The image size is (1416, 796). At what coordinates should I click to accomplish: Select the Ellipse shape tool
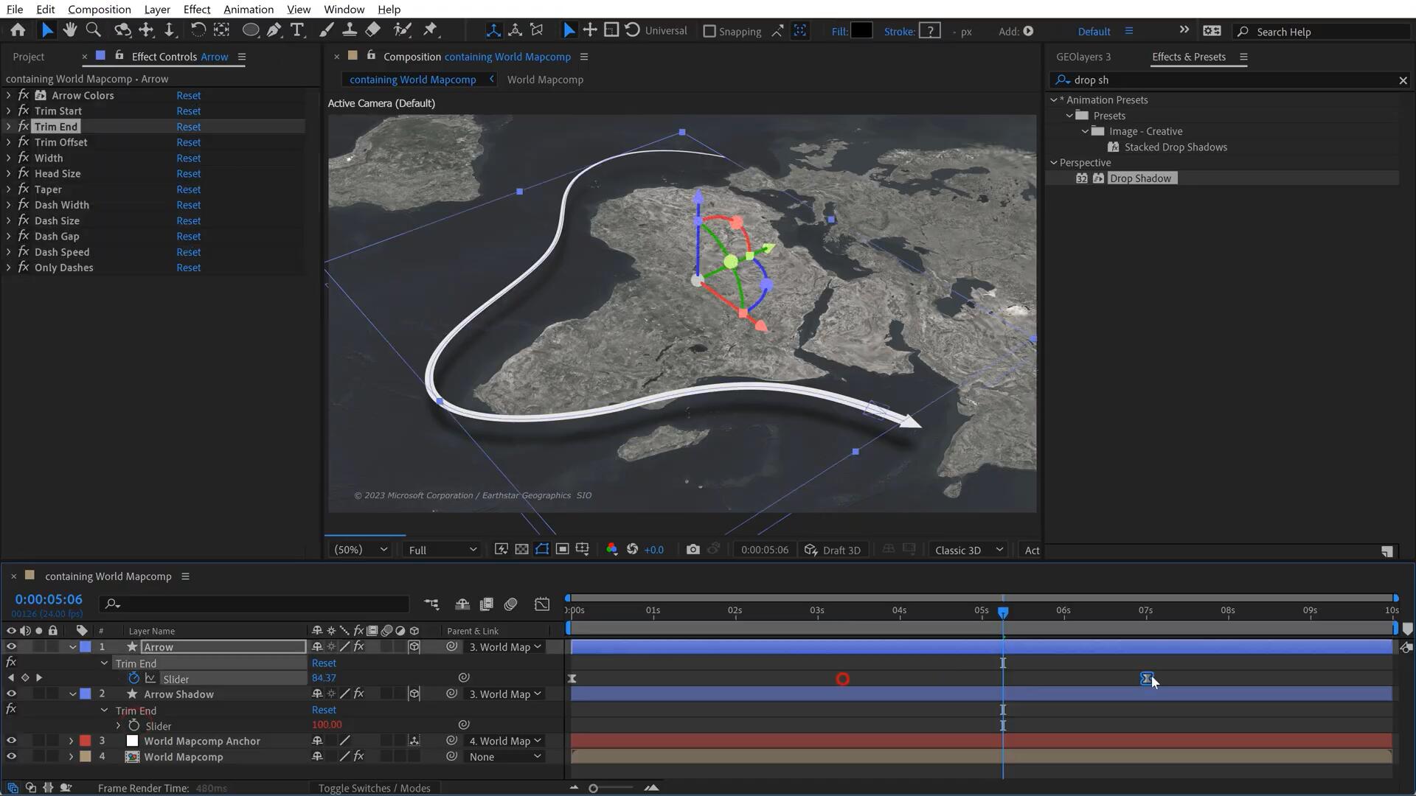coord(251,30)
